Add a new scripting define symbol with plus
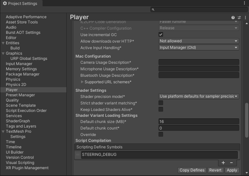Viewport: 249px width, 176px height. pyautogui.click(x=223, y=163)
